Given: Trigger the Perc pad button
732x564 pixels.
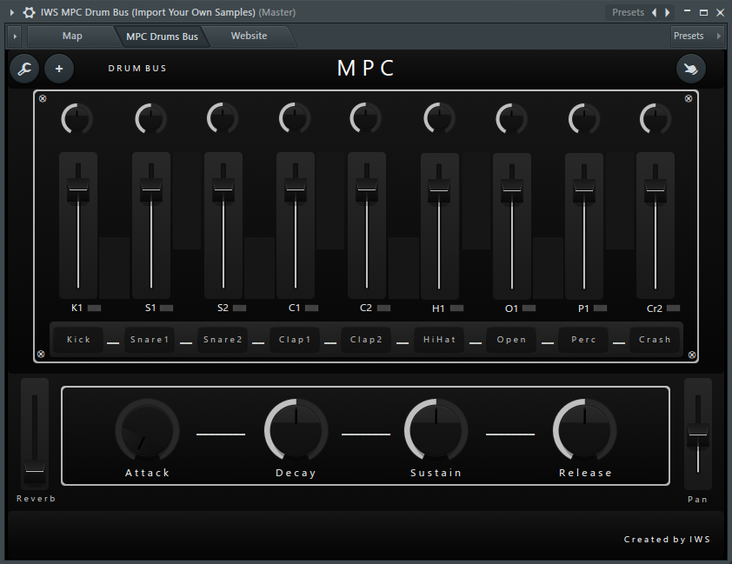Looking at the screenshot, I should tap(583, 340).
